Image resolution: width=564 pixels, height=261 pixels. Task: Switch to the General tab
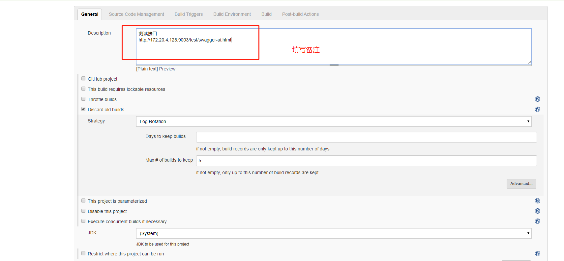(x=90, y=14)
